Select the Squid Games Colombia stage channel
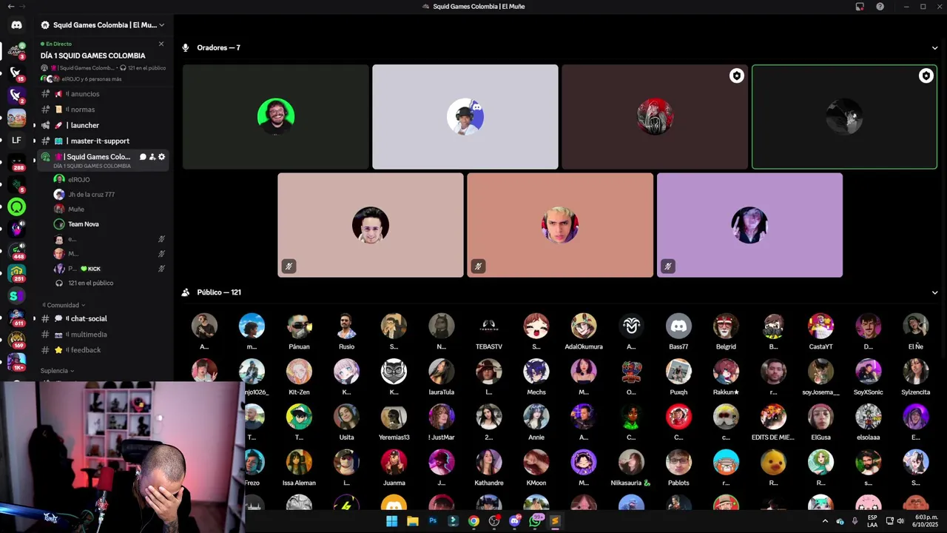 [104, 161]
